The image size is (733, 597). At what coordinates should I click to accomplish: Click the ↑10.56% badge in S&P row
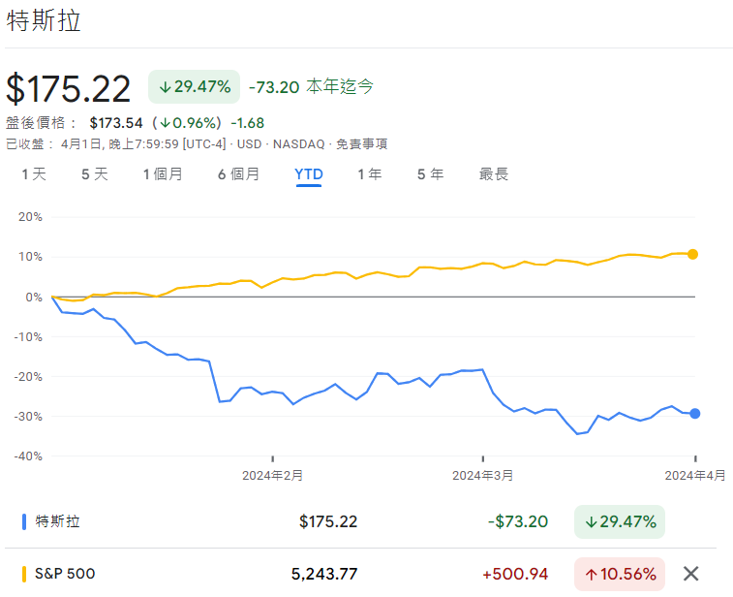(x=620, y=574)
